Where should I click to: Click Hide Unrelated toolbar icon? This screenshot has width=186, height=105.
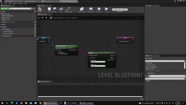pos(68,10)
